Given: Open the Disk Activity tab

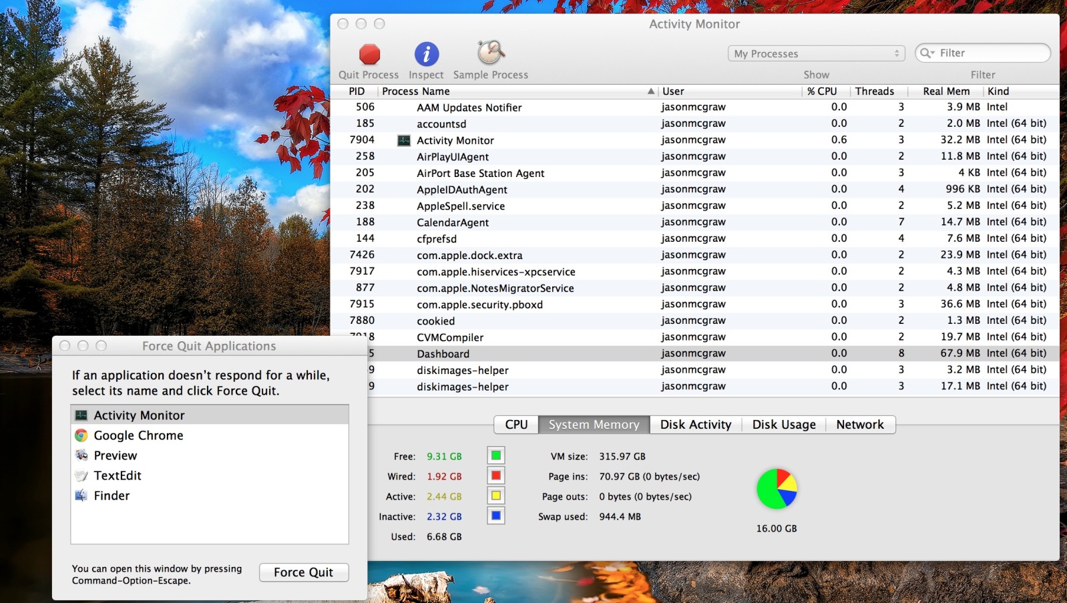Looking at the screenshot, I should [696, 425].
